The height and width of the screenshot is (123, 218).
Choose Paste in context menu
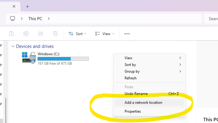click(149, 87)
